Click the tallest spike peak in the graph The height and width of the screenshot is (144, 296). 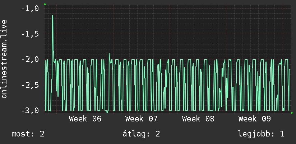[x=52, y=16]
